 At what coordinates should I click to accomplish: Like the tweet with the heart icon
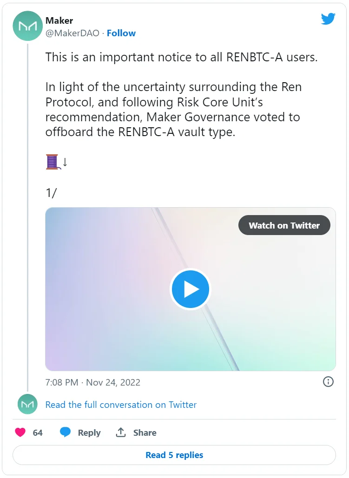(20, 432)
